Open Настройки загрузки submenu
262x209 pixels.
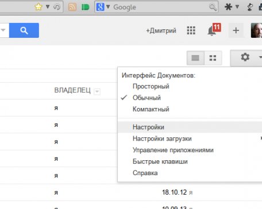pyautogui.click(x=190, y=138)
